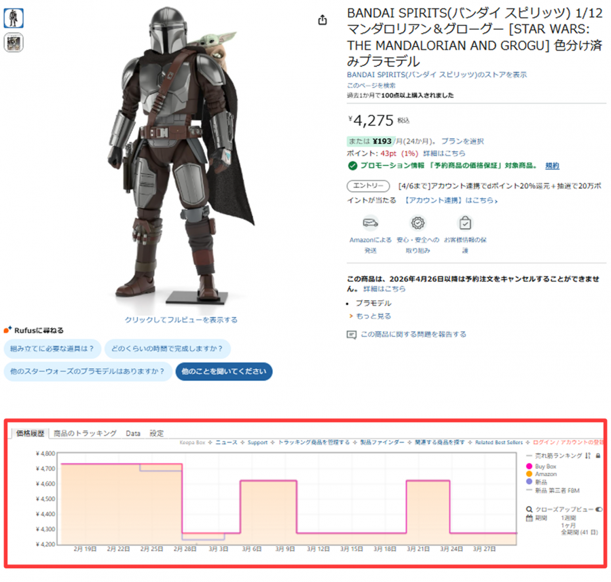Toggle the クローズアップビュー switch
Image resolution: width=611 pixels, height=582 pixels.
[599, 509]
